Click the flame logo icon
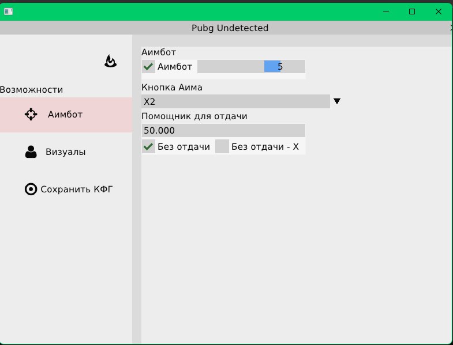 pos(110,60)
